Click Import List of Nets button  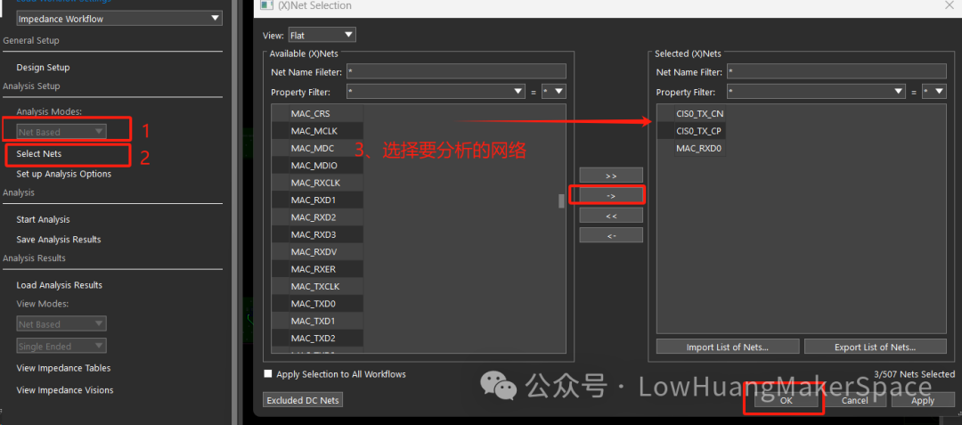[x=728, y=347]
